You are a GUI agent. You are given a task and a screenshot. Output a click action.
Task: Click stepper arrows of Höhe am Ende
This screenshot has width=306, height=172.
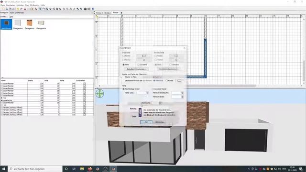tap(182, 97)
